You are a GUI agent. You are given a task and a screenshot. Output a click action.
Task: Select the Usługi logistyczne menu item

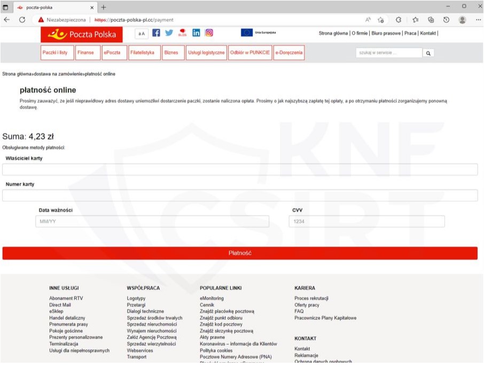click(206, 53)
